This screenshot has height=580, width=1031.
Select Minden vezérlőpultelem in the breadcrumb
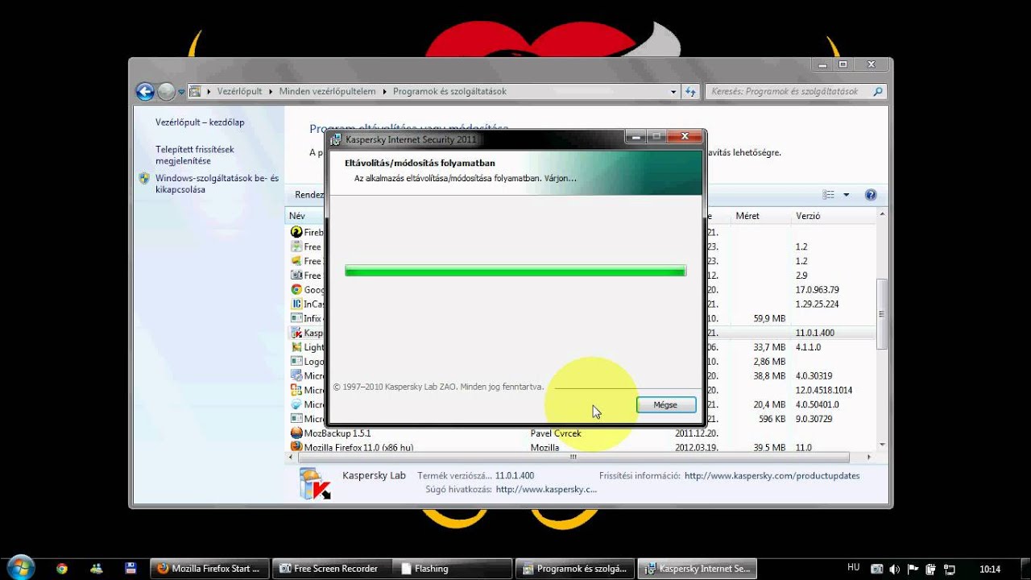tap(327, 92)
